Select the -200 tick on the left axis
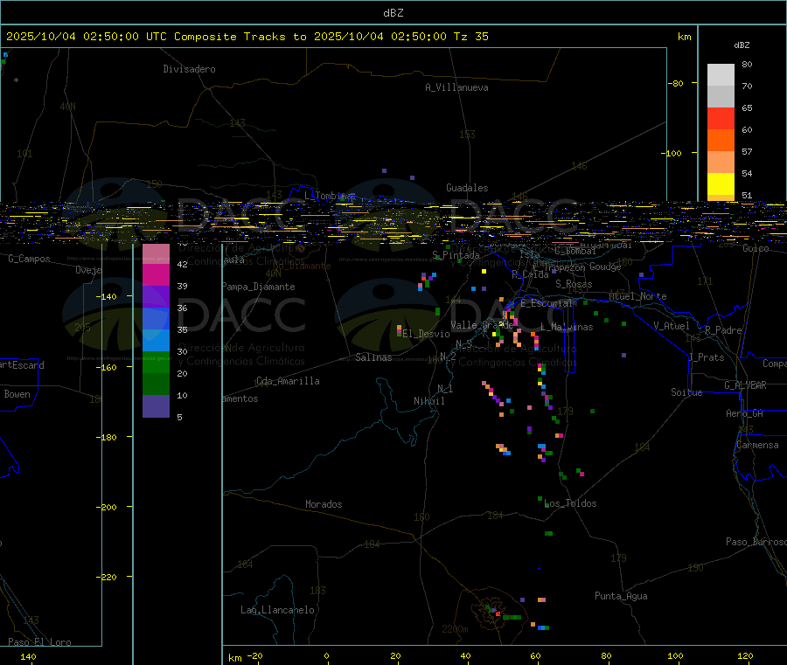This screenshot has height=665, width=787. click(x=106, y=507)
